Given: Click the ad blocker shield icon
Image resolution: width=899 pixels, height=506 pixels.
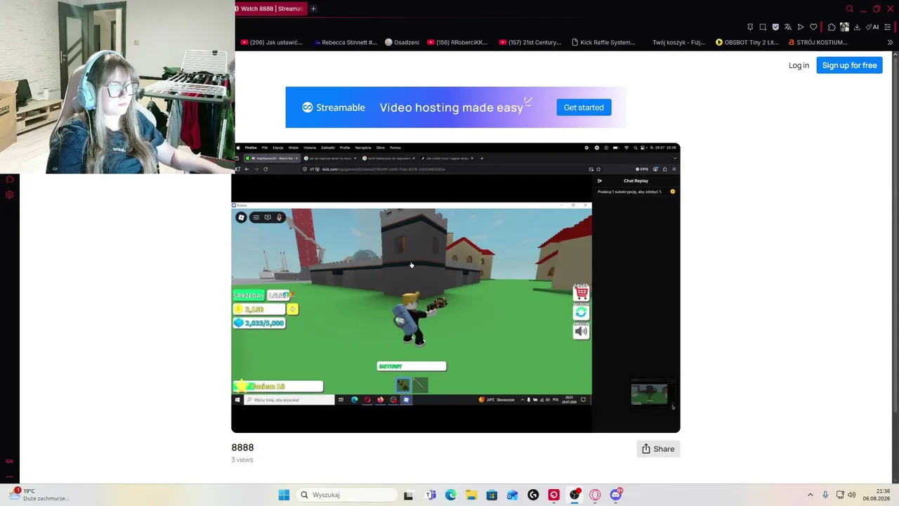Looking at the screenshot, I should [x=775, y=27].
